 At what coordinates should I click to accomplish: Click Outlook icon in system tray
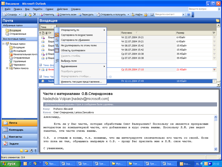click(x=206, y=164)
